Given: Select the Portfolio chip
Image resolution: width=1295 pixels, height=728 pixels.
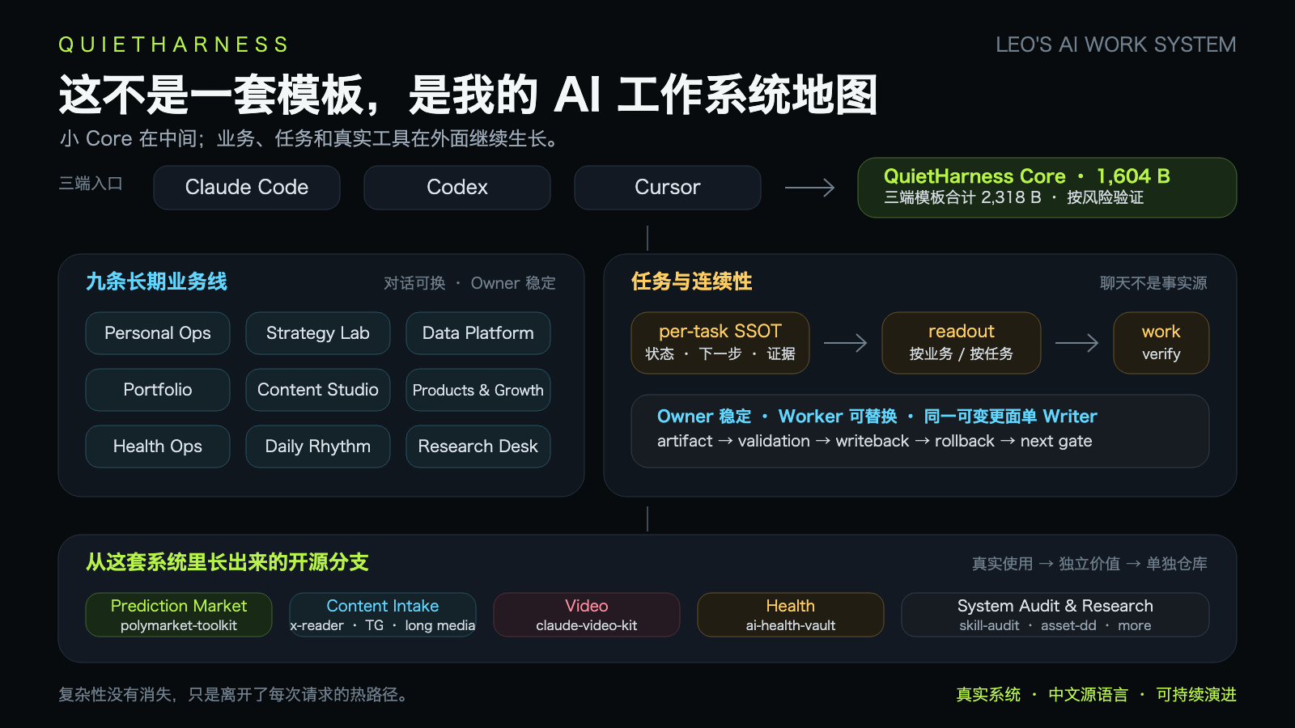Looking at the screenshot, I should [158, 390].
